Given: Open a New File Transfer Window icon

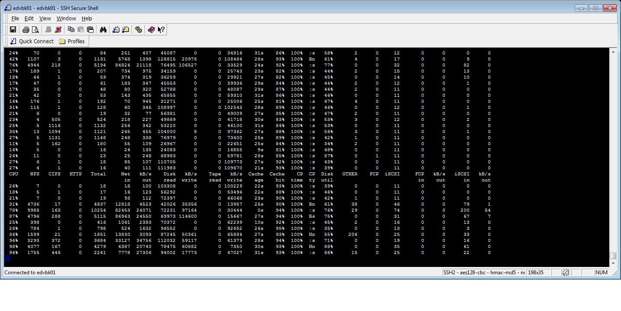Looking at the screenshot, I should pos(125,30).
